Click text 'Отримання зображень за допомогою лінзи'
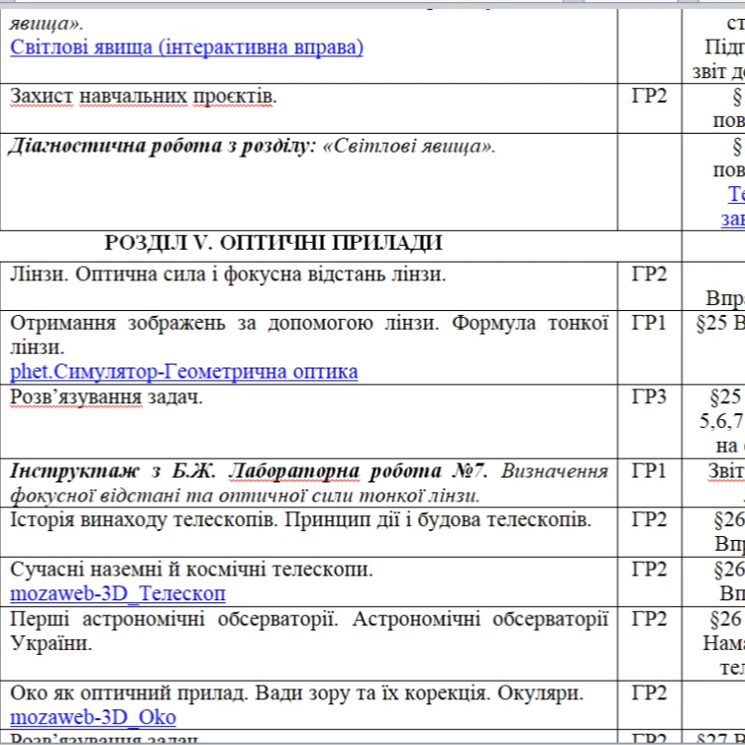The image size is (745, 745). 224,324
